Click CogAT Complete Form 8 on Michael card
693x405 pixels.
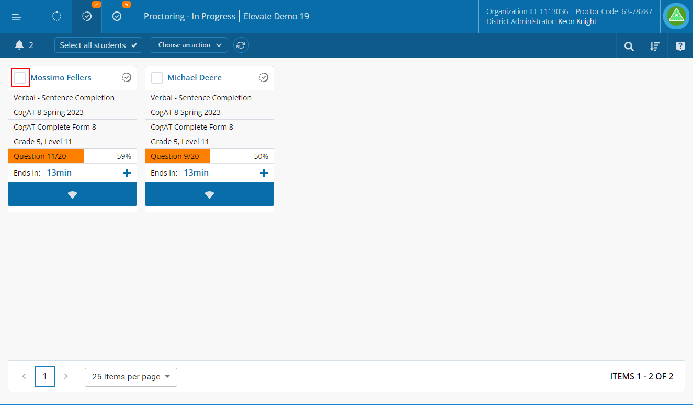(192, 127)
